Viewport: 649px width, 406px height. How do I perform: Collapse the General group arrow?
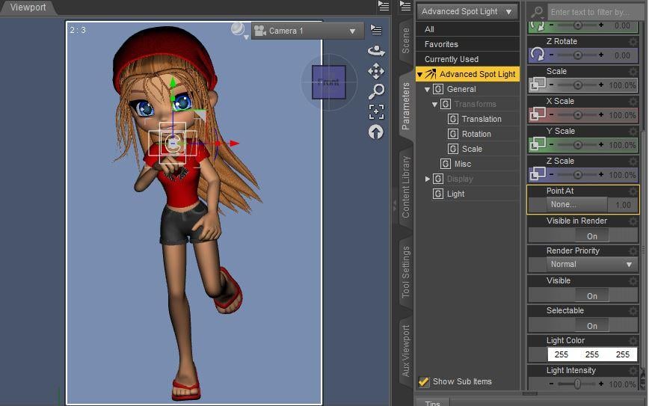427,90
